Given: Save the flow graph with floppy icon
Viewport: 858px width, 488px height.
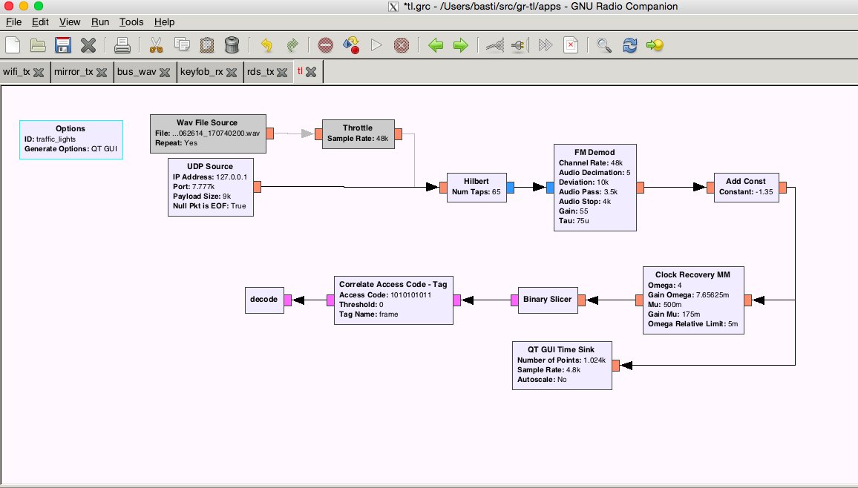Looking at the screenshot, I should point(63,45).
